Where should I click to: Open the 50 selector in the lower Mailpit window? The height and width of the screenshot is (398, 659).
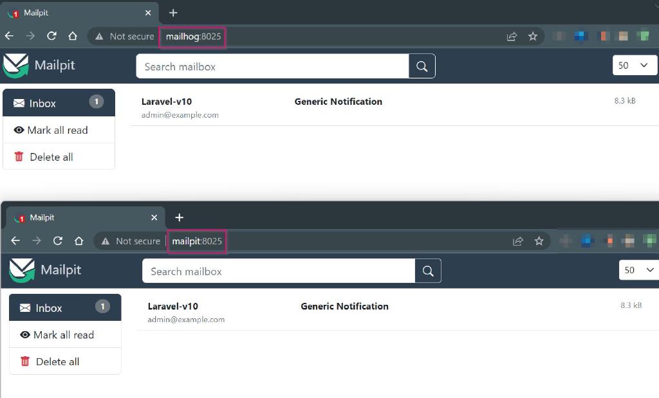[640, 270]
